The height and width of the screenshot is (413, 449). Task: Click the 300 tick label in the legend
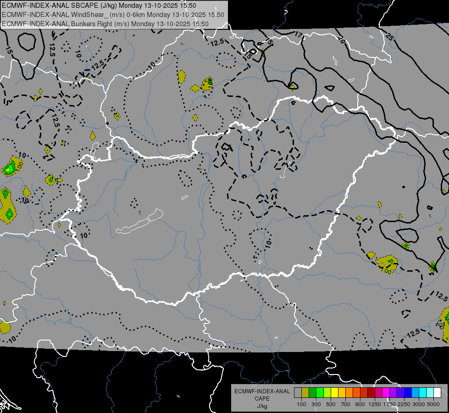click(316, 404)
